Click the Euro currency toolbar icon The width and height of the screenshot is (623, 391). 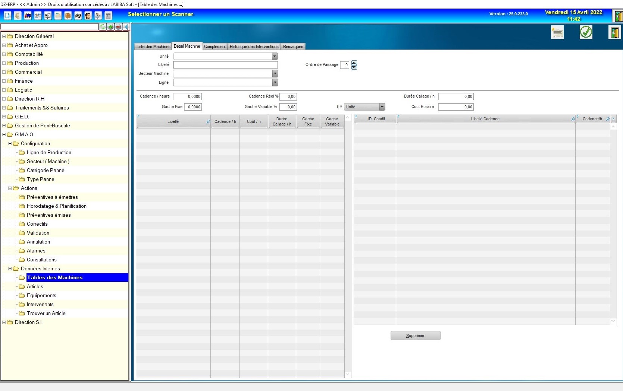tap(18, 16)
